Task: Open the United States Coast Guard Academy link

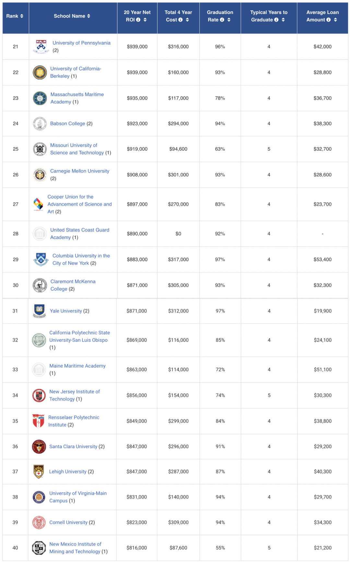Action: pos(80,234)
